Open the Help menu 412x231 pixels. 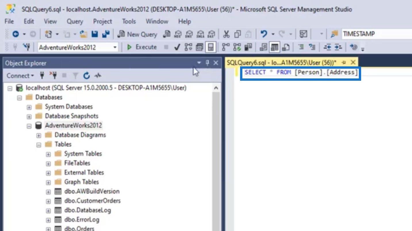pos(184,21)
